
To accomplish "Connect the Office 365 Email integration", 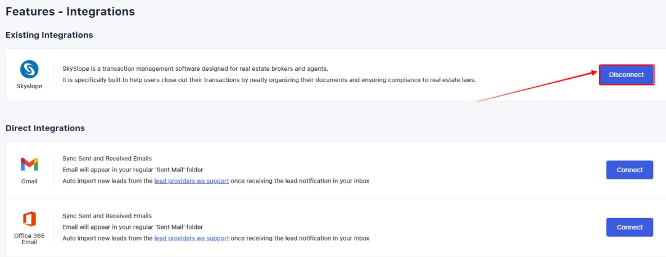I will coord(629,227).
